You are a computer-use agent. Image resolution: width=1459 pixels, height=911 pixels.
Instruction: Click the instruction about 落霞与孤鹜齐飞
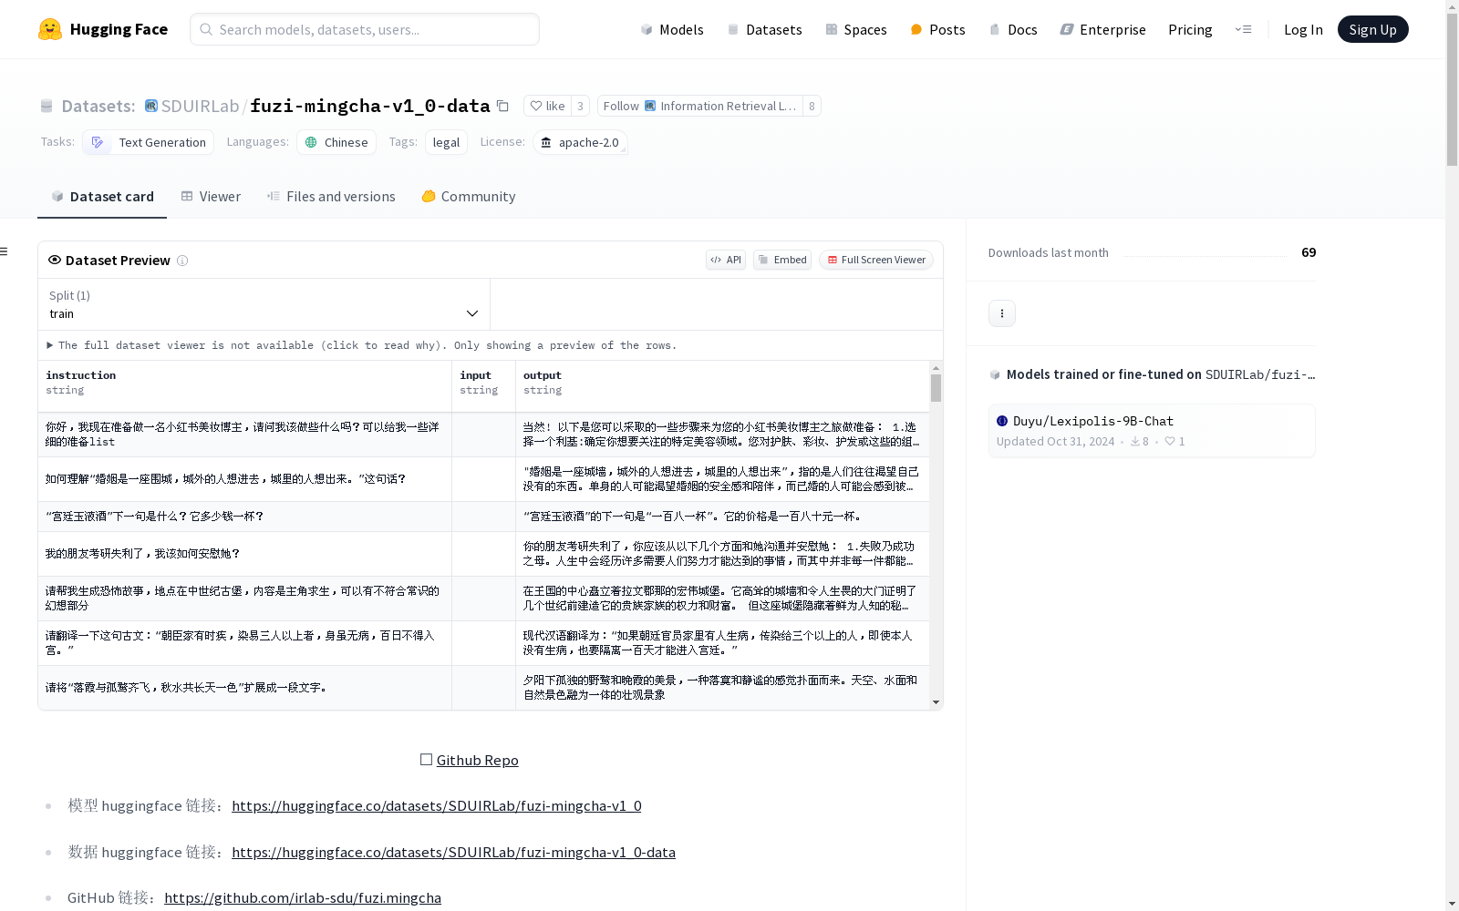pyautogui.click(x=244, y=688)
